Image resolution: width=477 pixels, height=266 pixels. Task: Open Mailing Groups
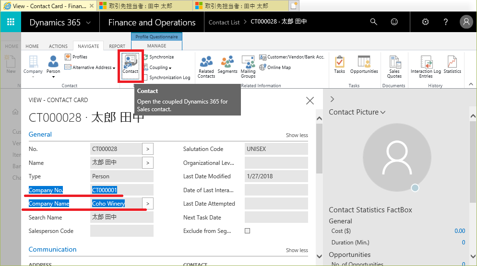click(x=248, y=67)
